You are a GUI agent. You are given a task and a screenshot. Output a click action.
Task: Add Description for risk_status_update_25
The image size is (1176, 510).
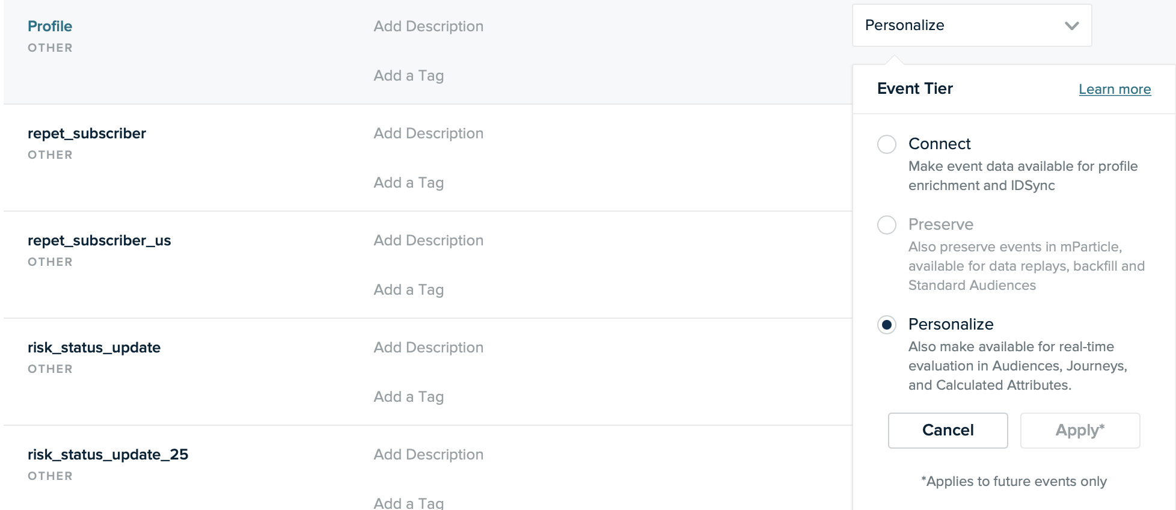(428, 455)
